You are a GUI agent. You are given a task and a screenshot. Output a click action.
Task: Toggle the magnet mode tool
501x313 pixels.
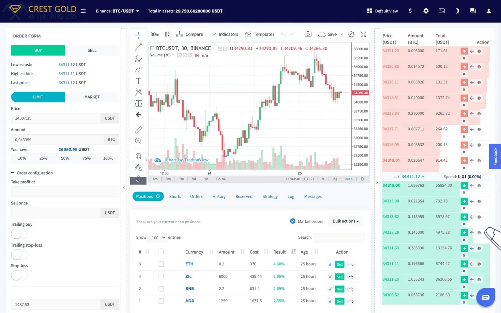tap(138, 156)
